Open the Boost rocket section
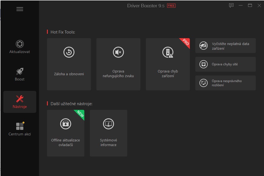This screenshot has width=264, height=176. pyautogui.click(x=20, y=71)
